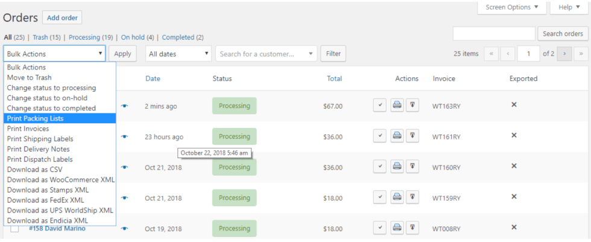Go to first page of orders
Image resolution: width=591 pixels, height=242 pixels.
click(x=491, y=54)
